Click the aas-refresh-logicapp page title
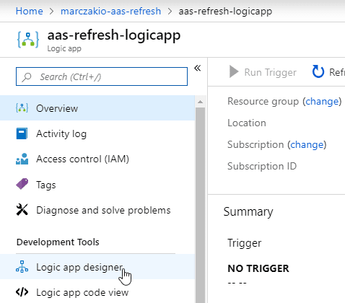Viewport: 345px width, 303px height. (114, 35)
